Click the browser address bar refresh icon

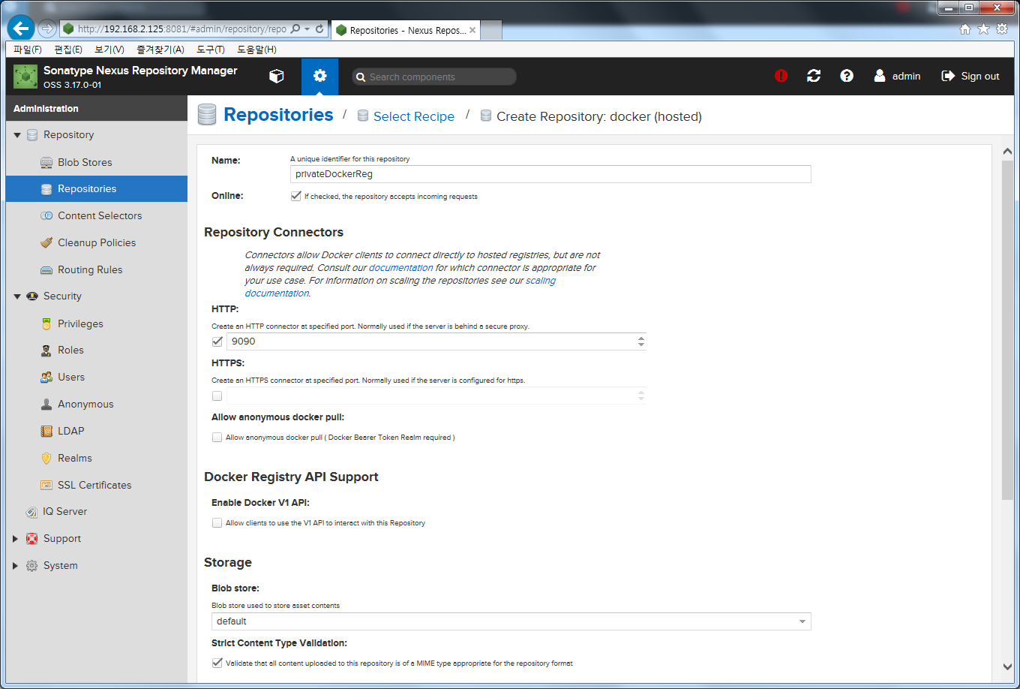pos(320,29)
